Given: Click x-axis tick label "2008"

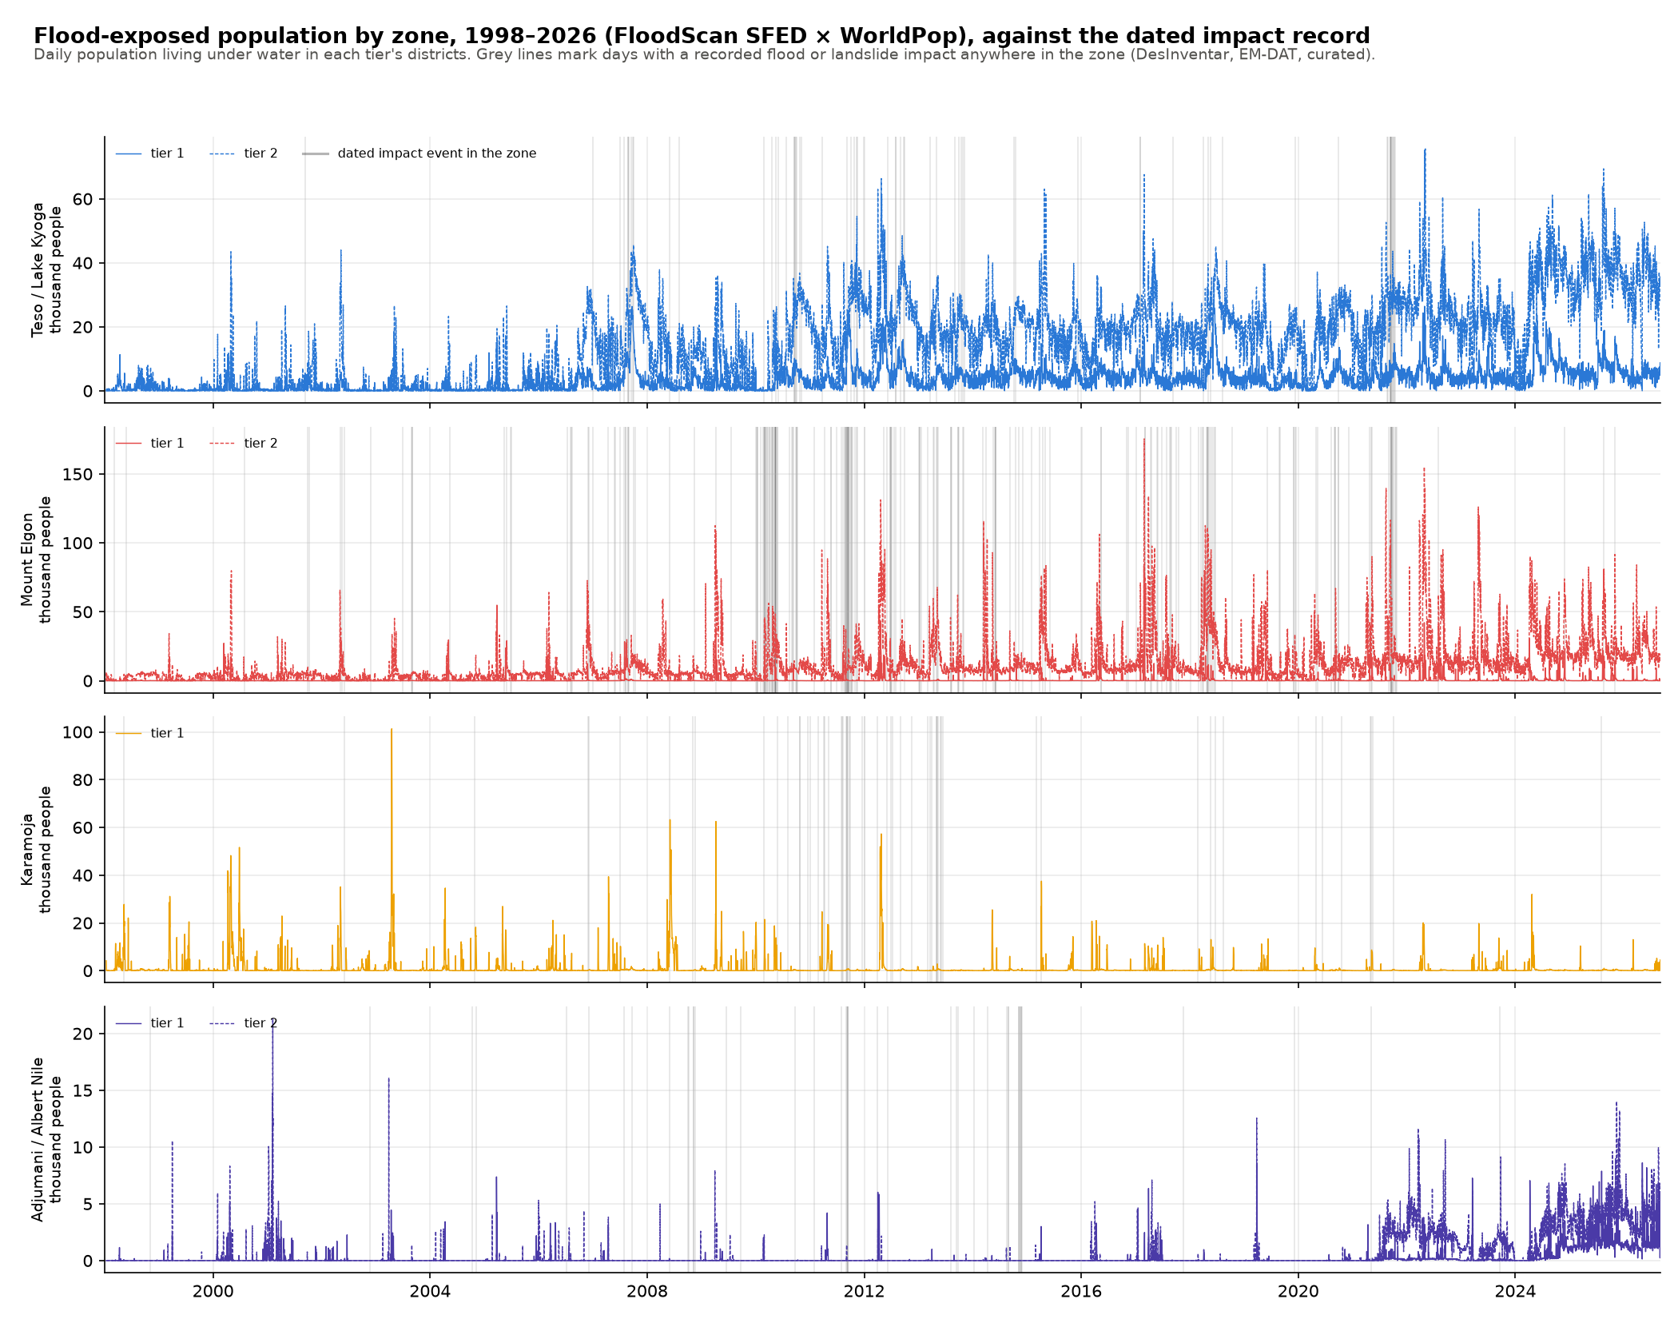Looking at the screenshot, I should [647, 1292].
